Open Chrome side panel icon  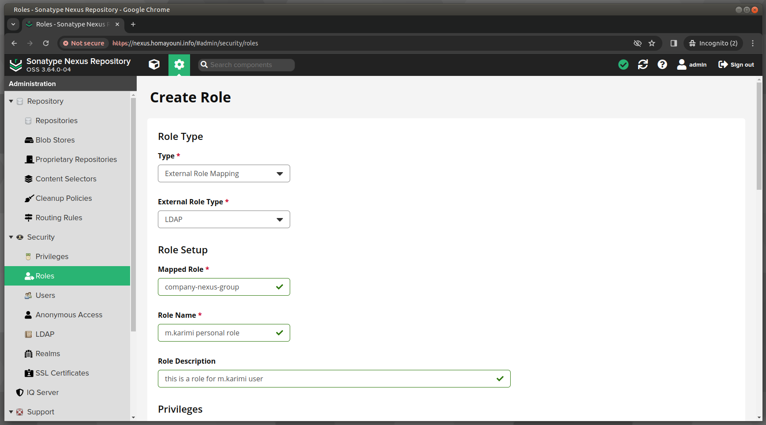click(673, 43)
